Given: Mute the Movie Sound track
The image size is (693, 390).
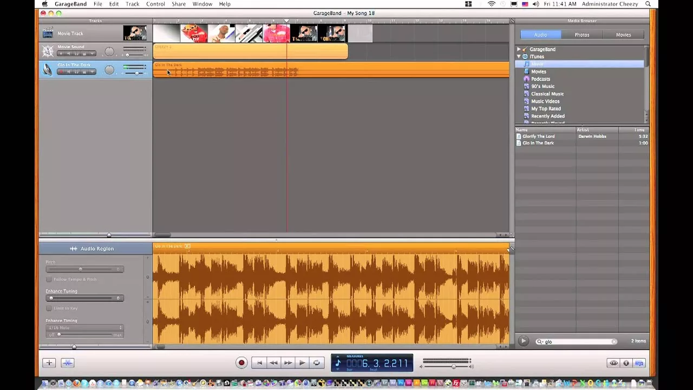Looking at the screenshot, I should tap(68, 53).
